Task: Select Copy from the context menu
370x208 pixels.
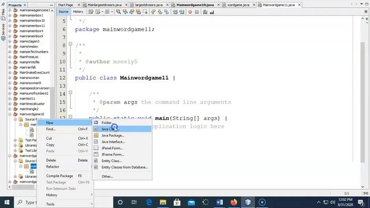Action: click(65, 144)
